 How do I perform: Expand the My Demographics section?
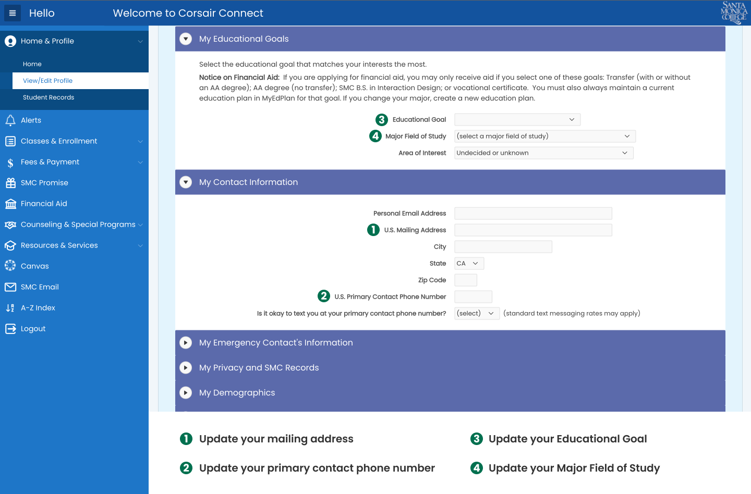186,393
